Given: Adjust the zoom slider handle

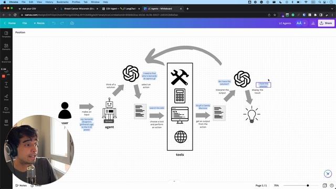Looking at the screenshot, I should pos(308,185).
